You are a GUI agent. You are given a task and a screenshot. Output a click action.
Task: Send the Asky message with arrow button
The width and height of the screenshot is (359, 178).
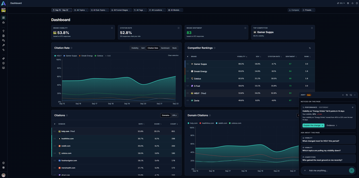coord(351,170)
